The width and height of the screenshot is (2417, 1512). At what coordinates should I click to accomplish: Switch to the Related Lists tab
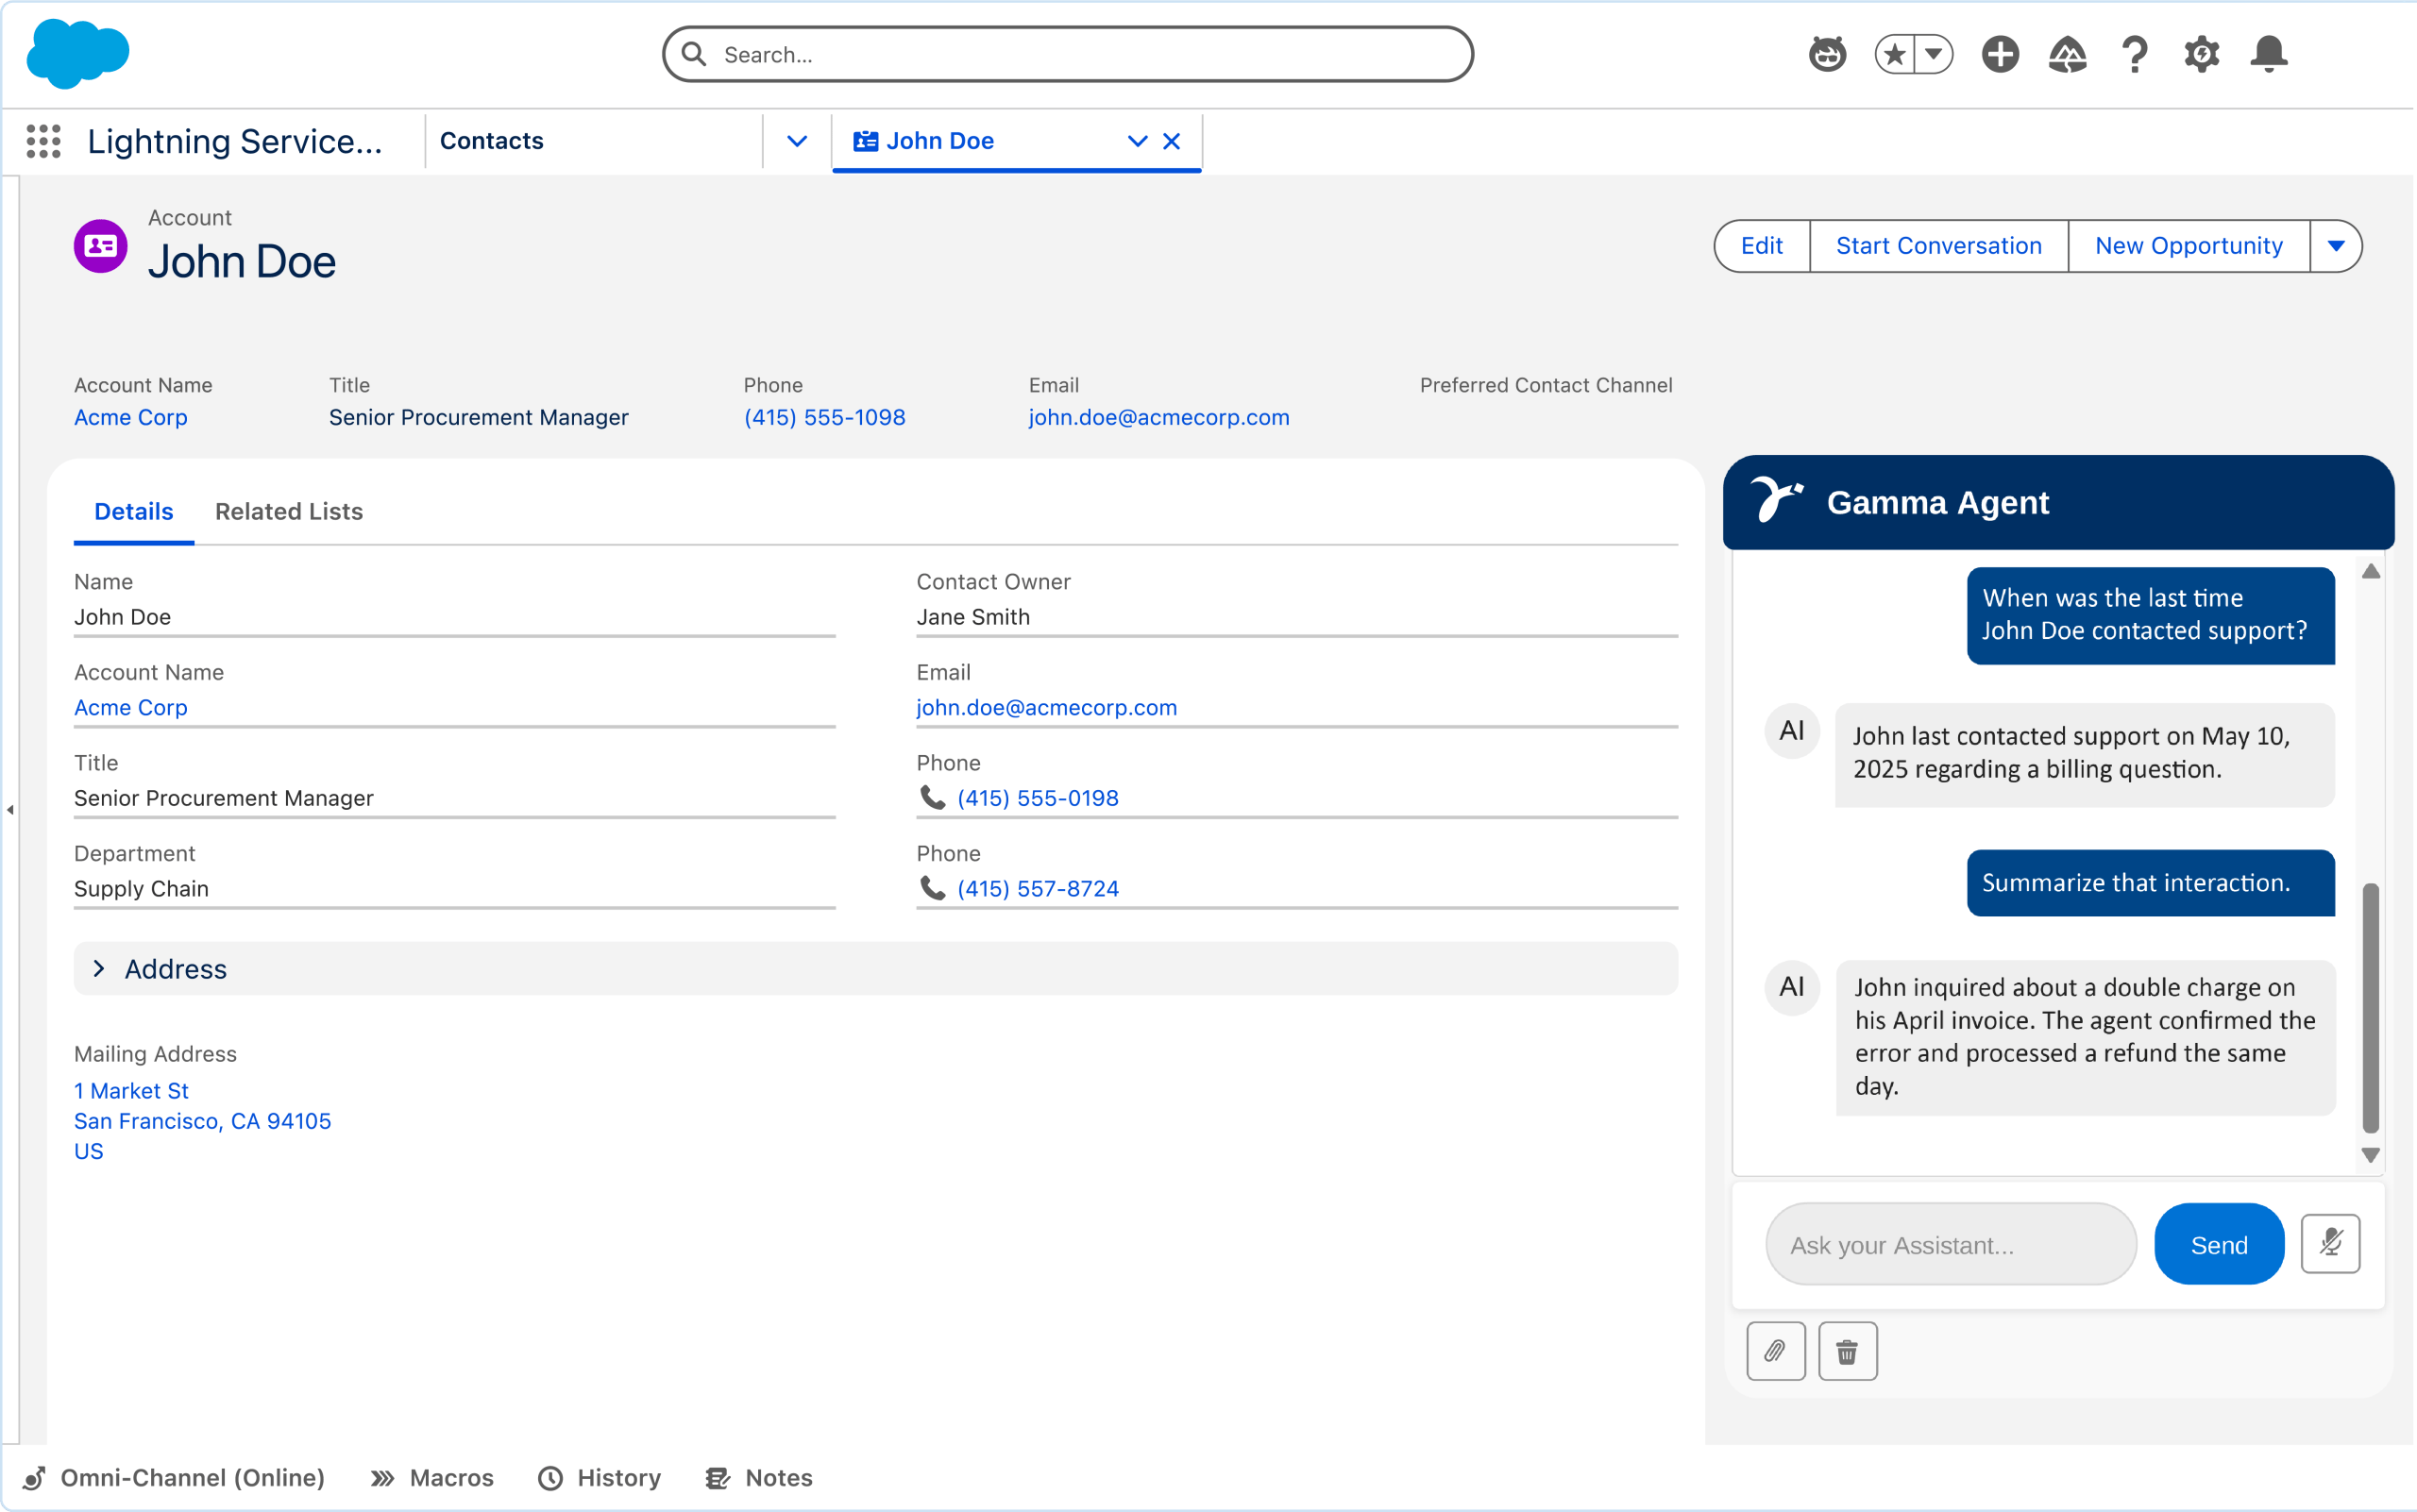288,511
